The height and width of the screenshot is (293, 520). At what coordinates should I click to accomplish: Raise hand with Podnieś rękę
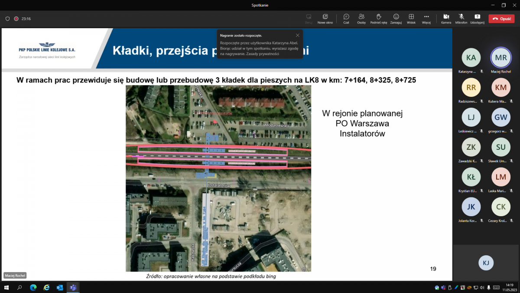click(379, 19)
